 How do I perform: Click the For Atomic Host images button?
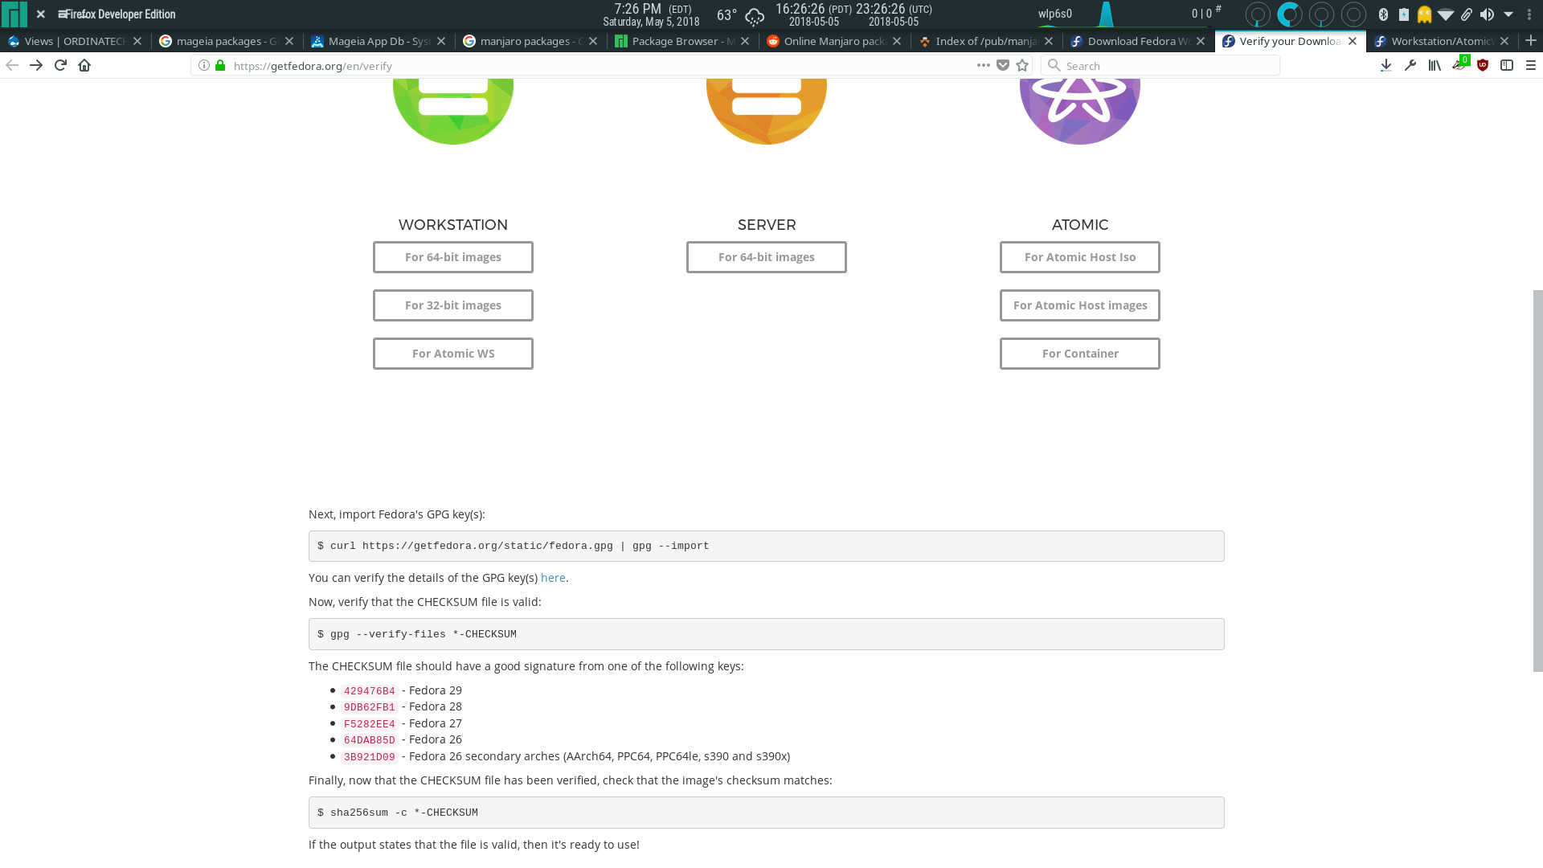[x=1080, y=305]
